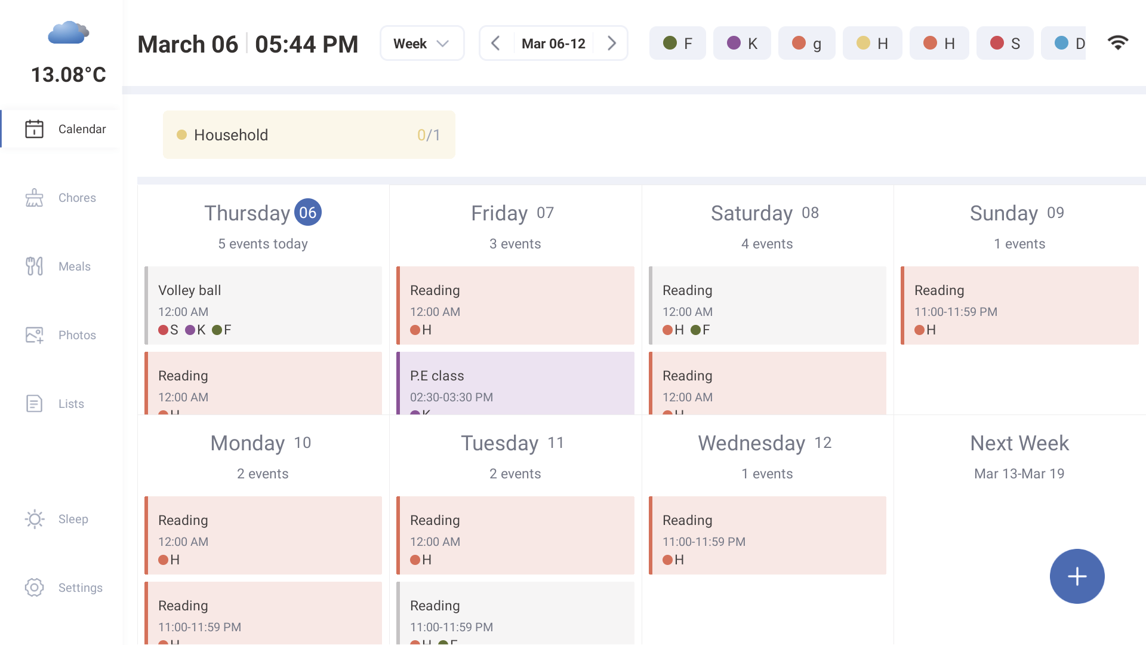Screen dimensions: 1146x645
Task: Go to next week with right chevron
Action: click(611, 42)
